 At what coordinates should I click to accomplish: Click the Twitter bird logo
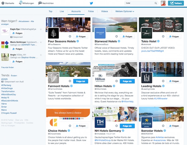91,3
